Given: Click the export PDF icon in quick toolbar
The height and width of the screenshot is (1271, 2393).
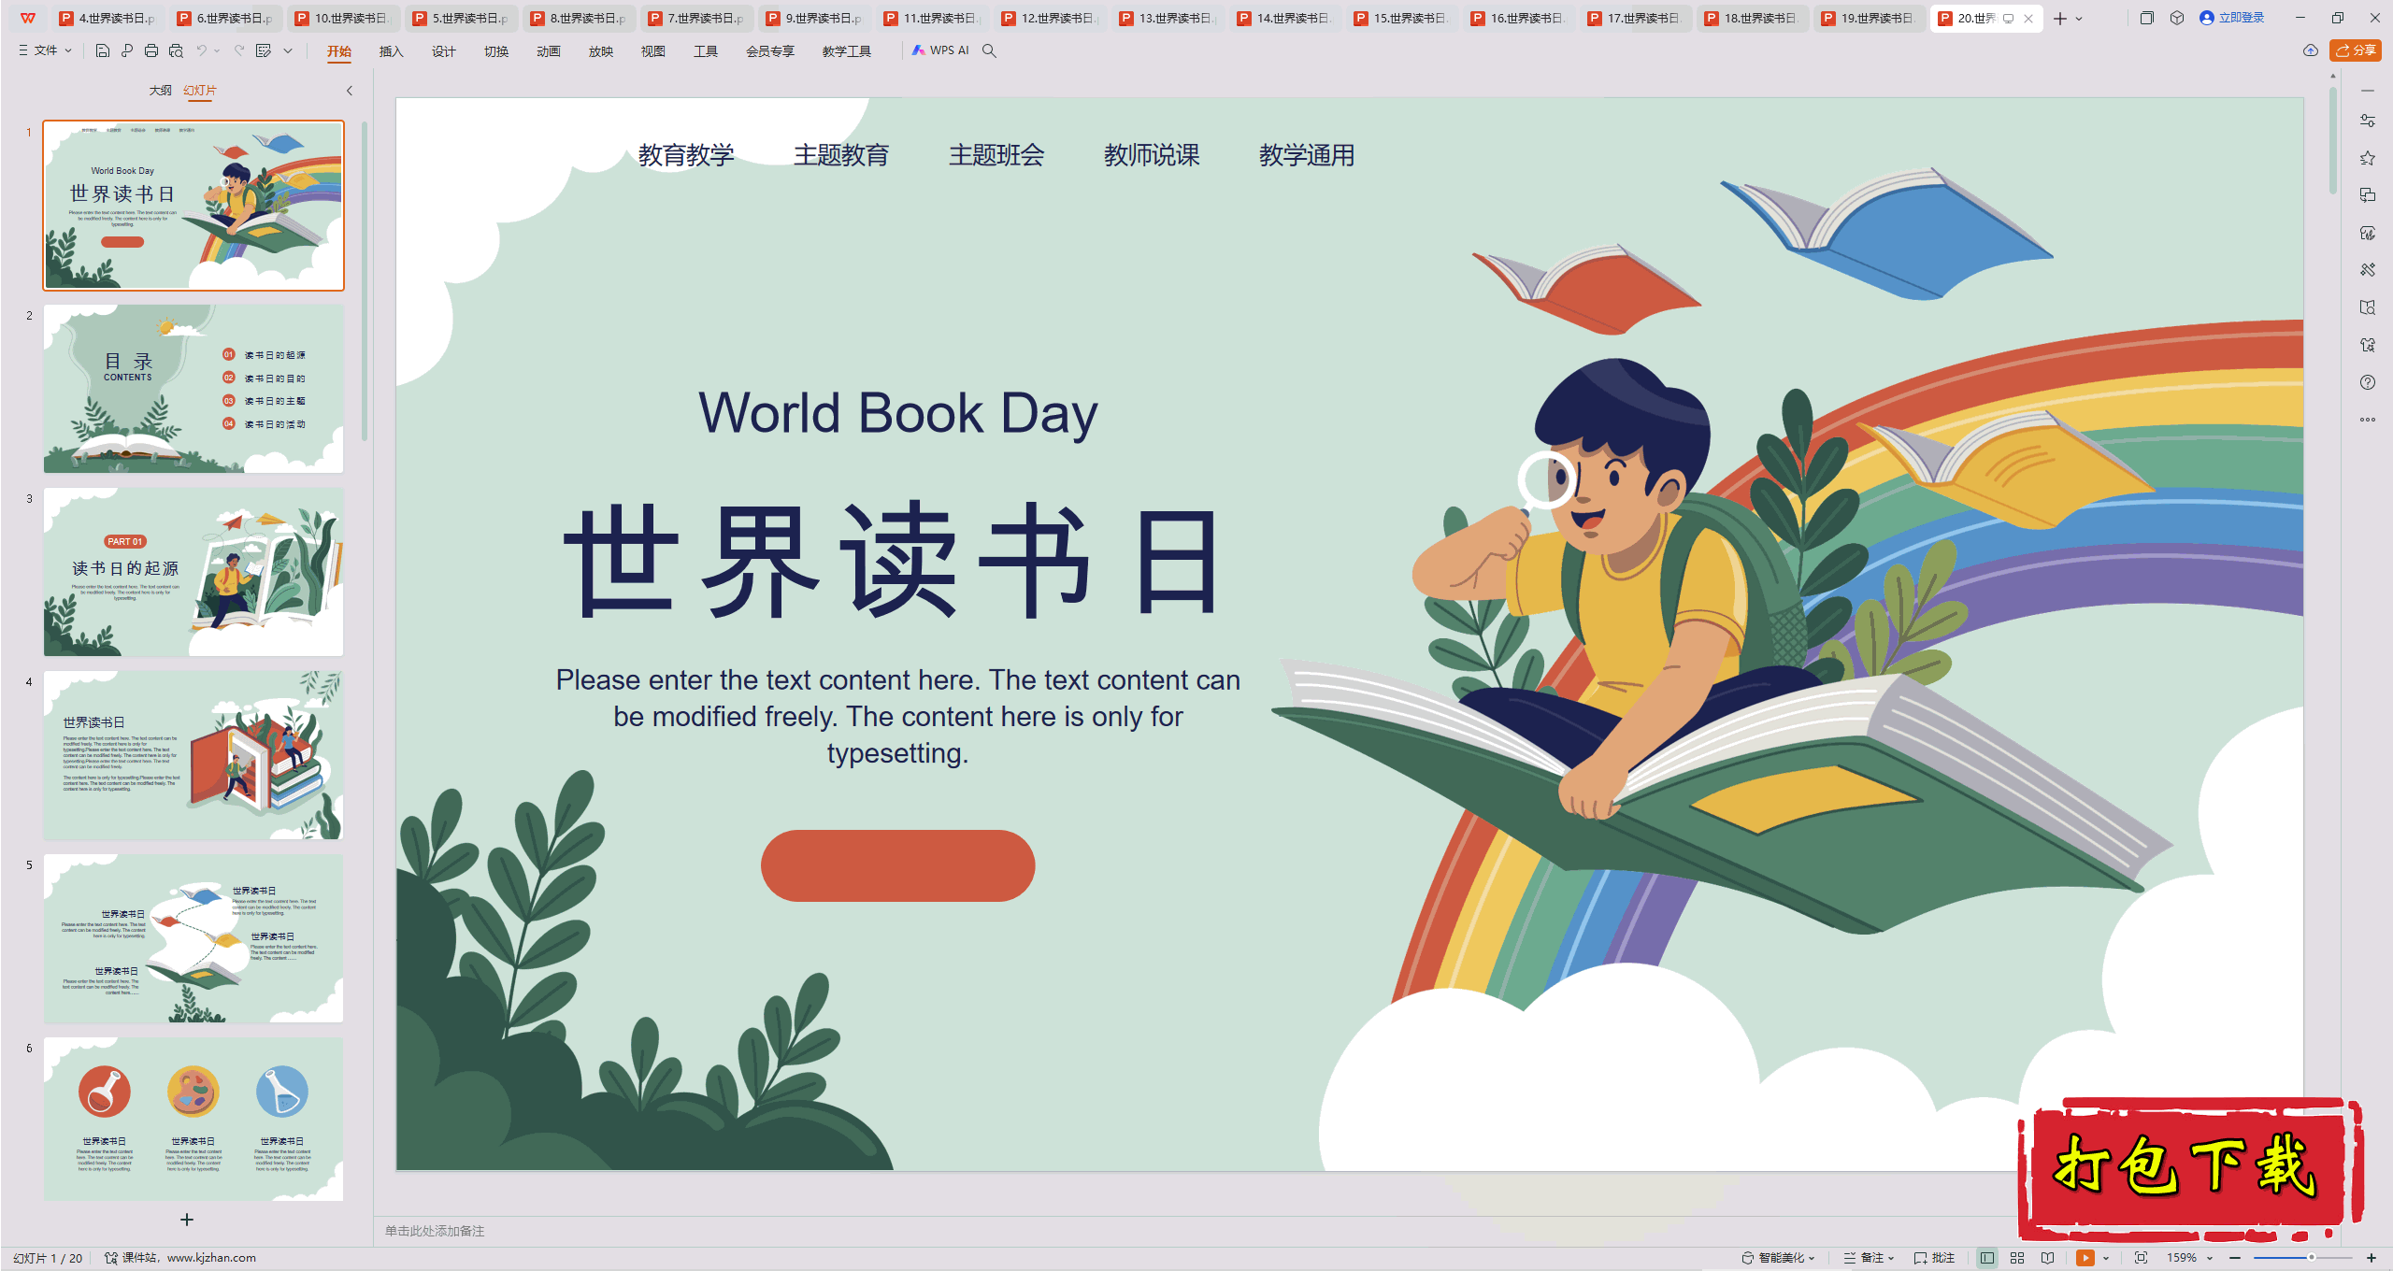Looking at the screenshot, I should point(127,50).
